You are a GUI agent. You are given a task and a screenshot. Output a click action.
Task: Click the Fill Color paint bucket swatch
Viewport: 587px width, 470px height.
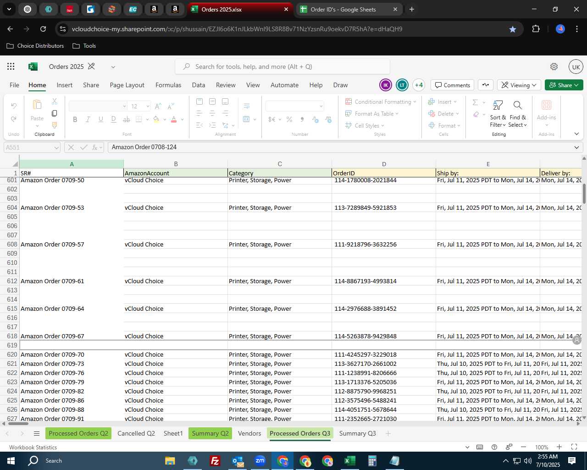[156, 119]
